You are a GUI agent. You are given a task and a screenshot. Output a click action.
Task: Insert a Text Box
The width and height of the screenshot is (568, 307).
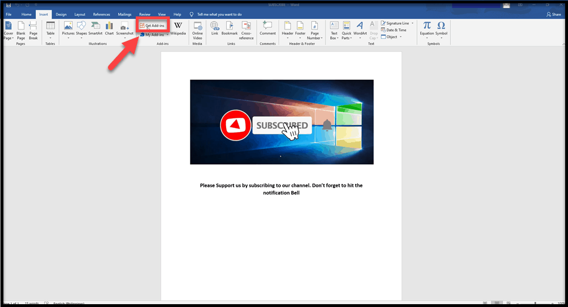point(334,31)
